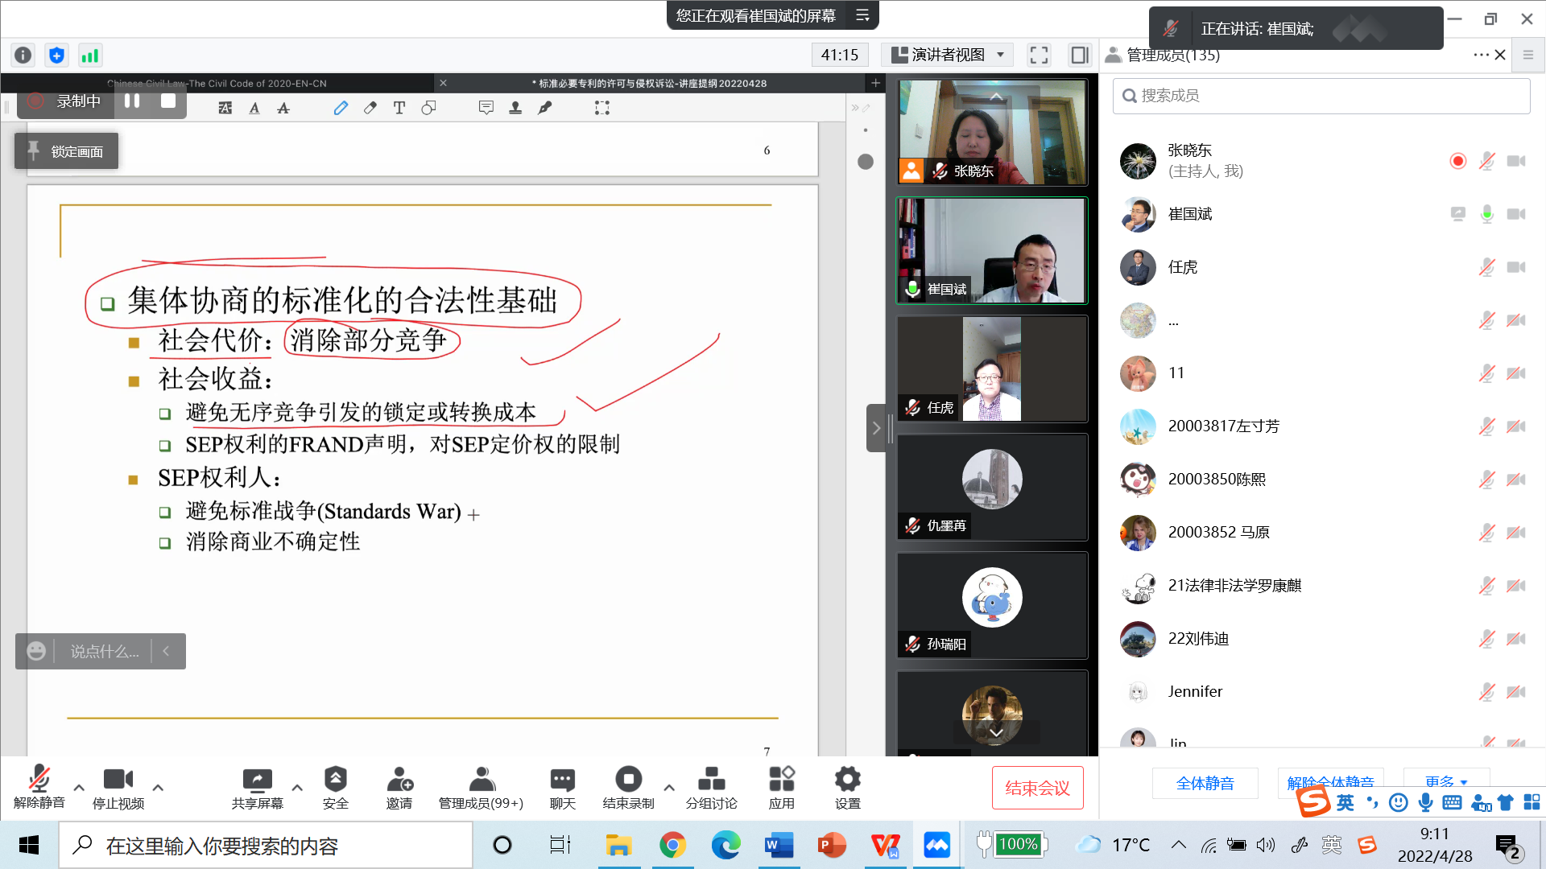Screen dimensions: 1546x869
Task: Open meeting Settings (设置) gear
Action: click(847, 780)
